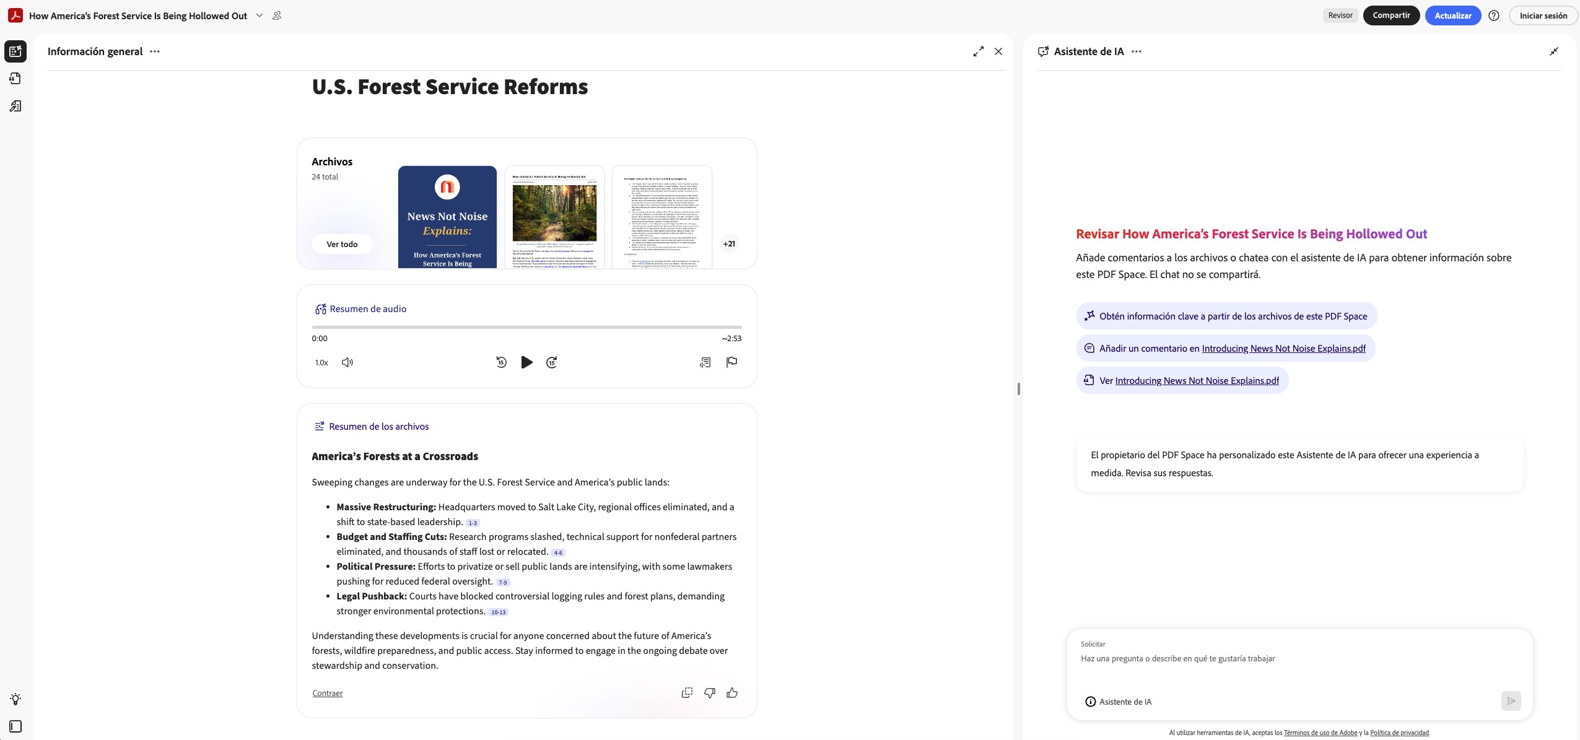Open Información general more options menu
This screenshot has width=1580, height=740.
pyautogui.click(x=155, y=51)
